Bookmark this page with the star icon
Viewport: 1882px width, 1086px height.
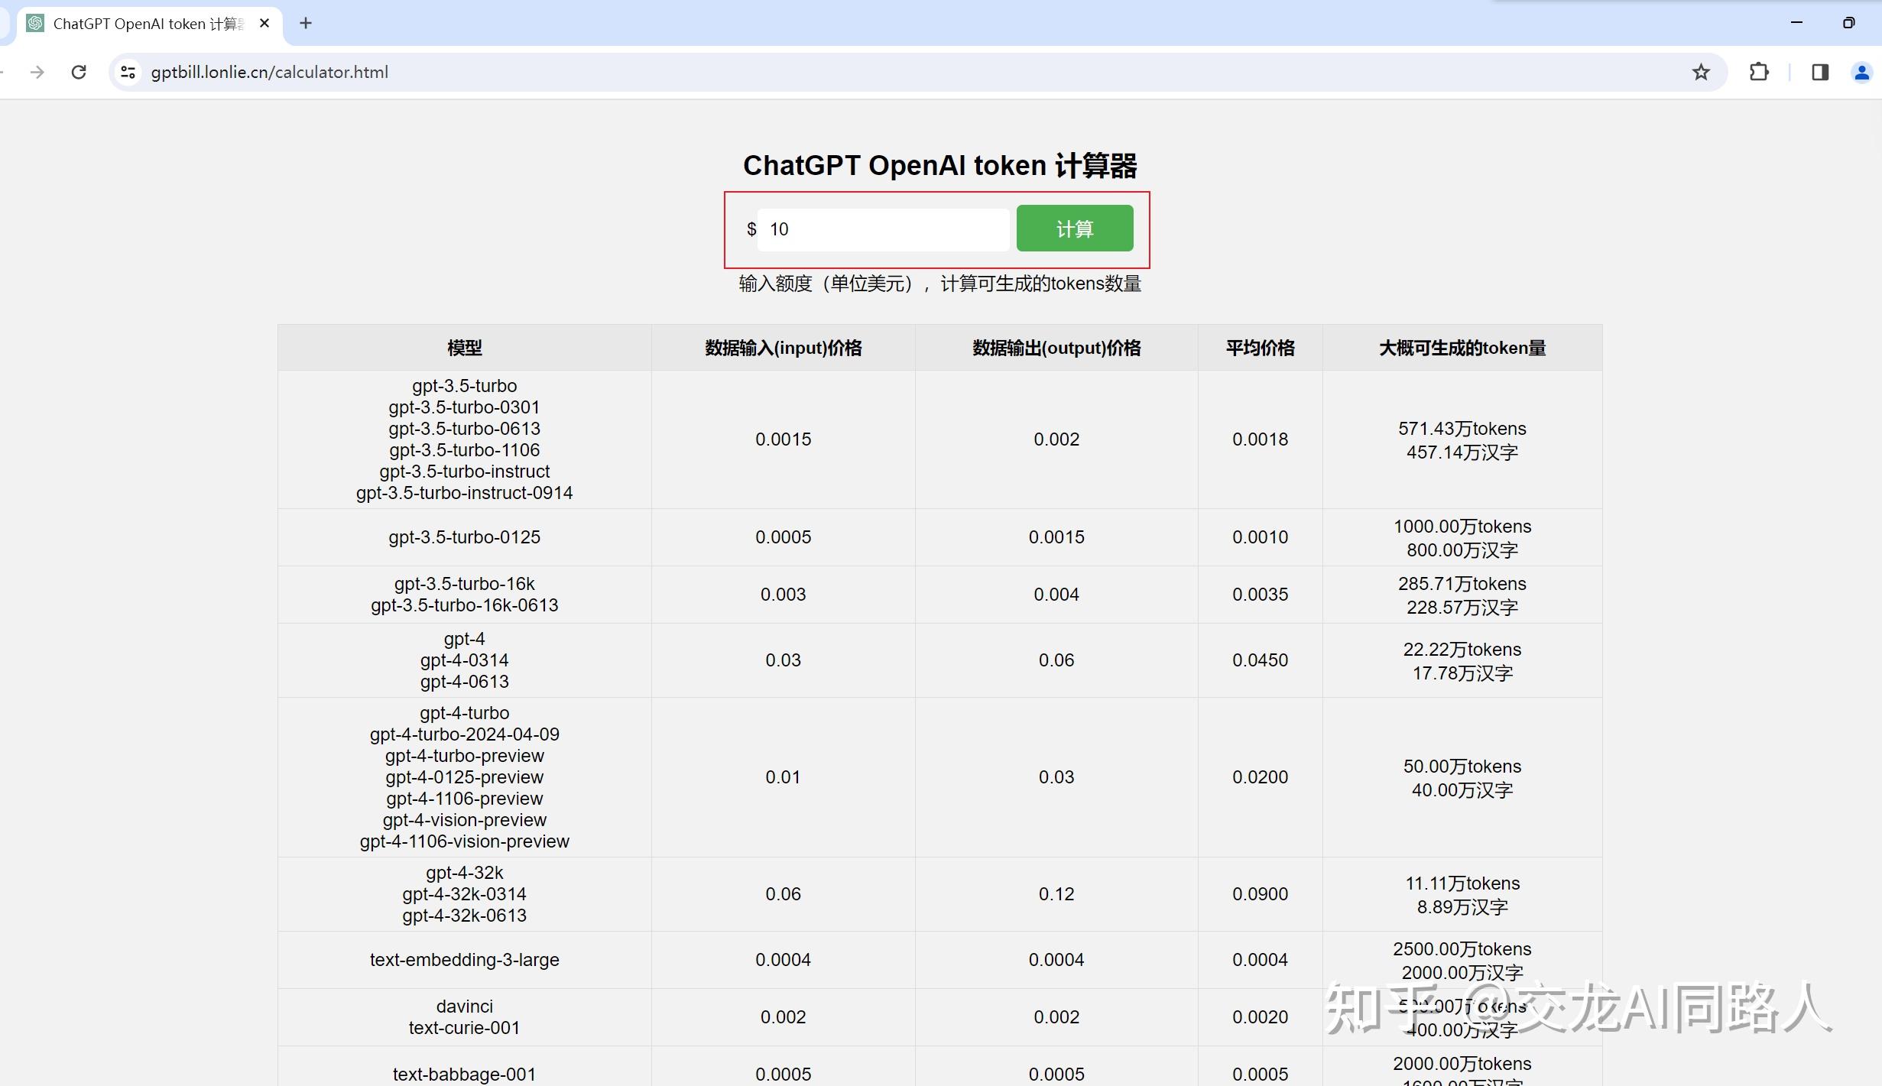pos(1701,72)
